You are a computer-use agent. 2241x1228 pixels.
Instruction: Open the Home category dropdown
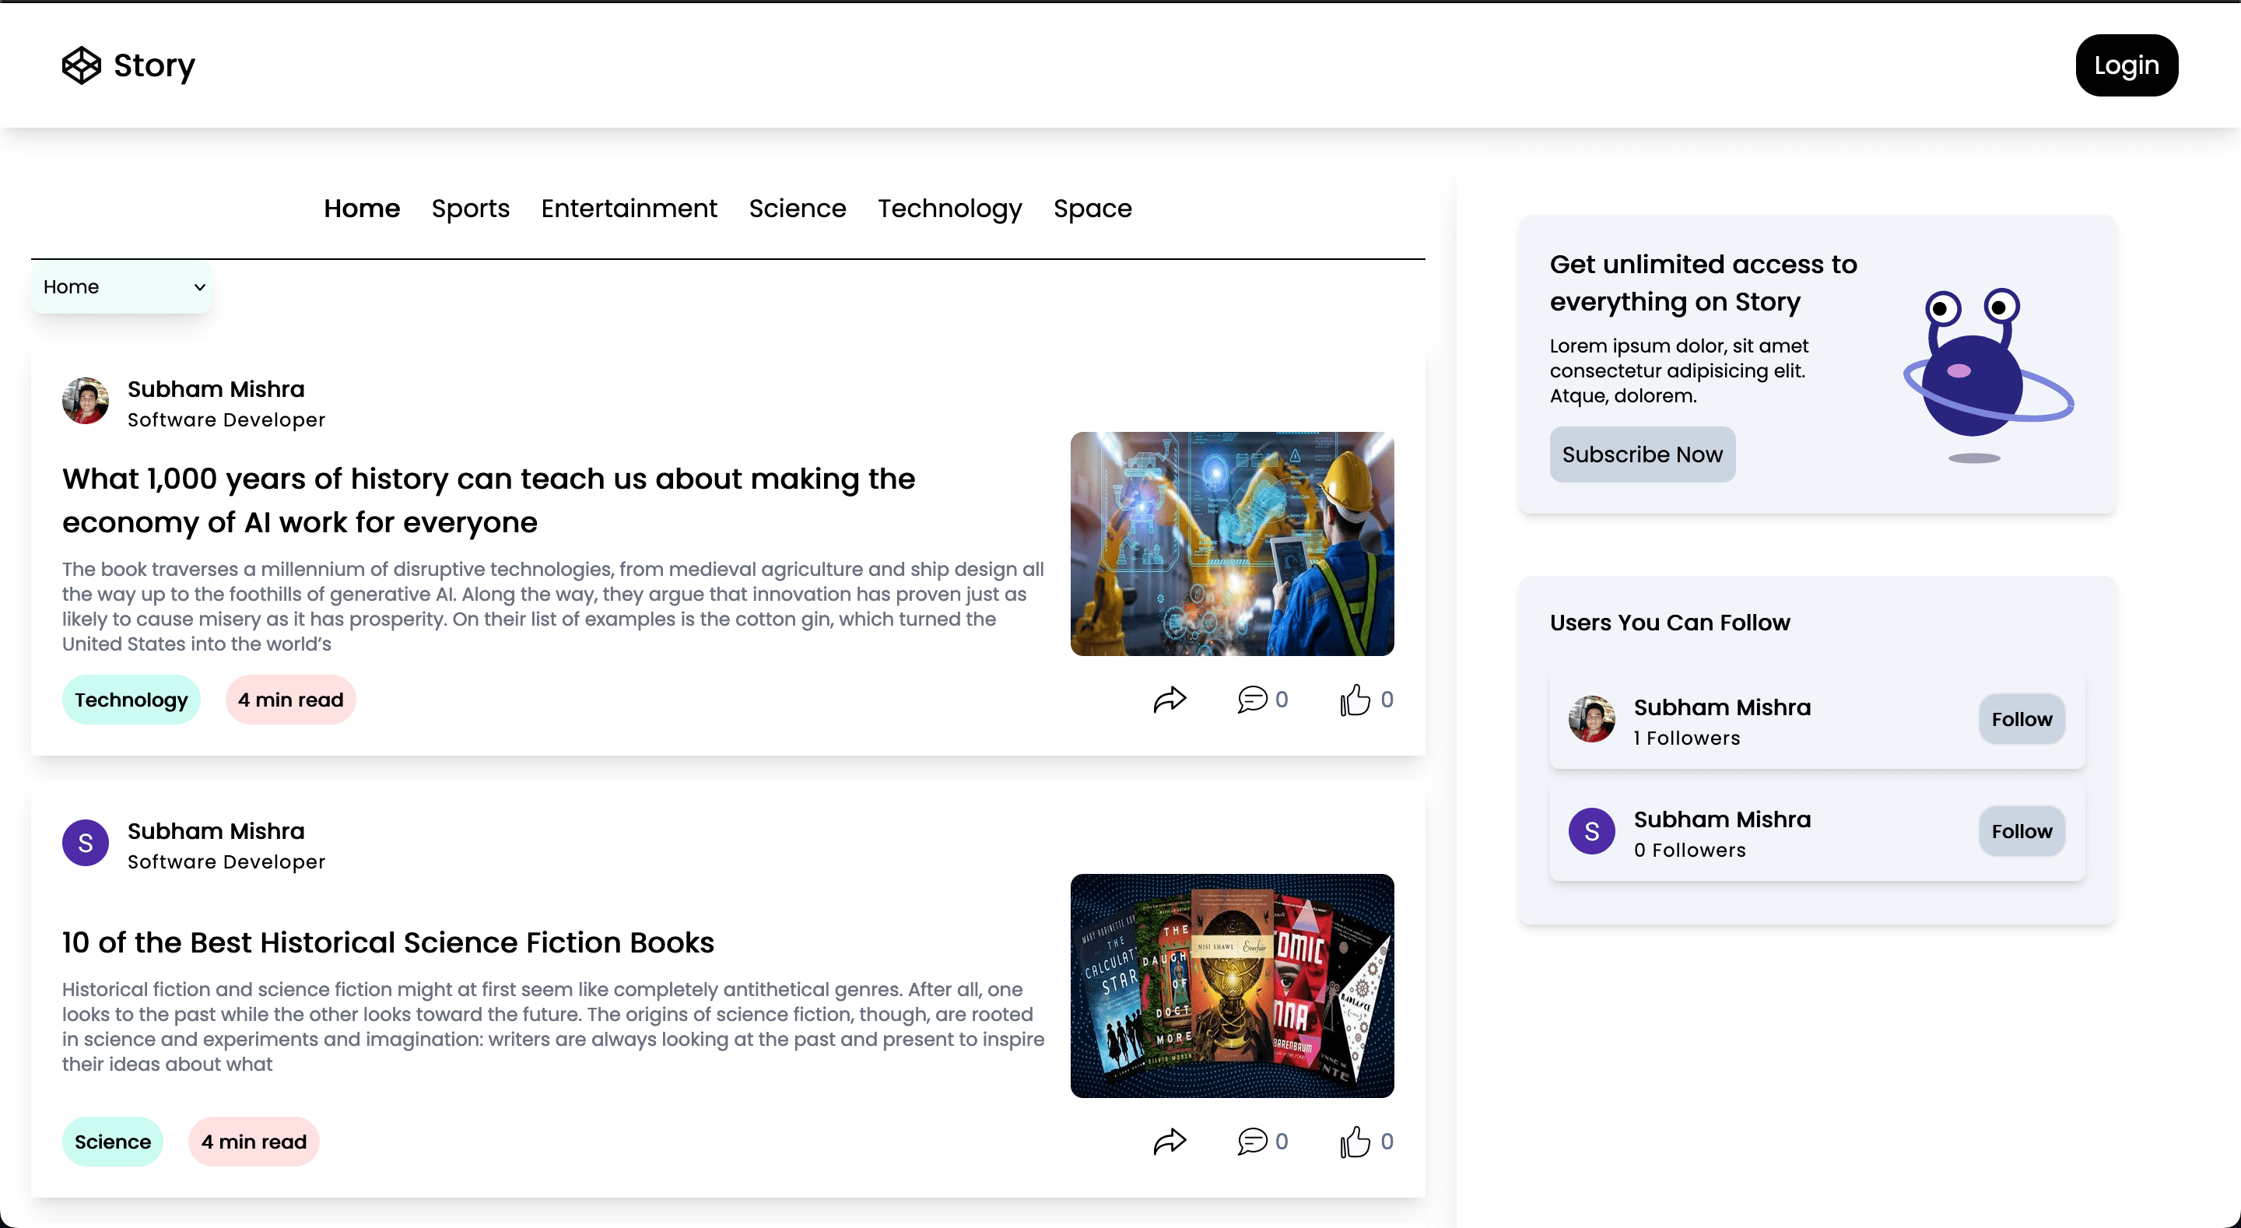(x=121, y=286)
